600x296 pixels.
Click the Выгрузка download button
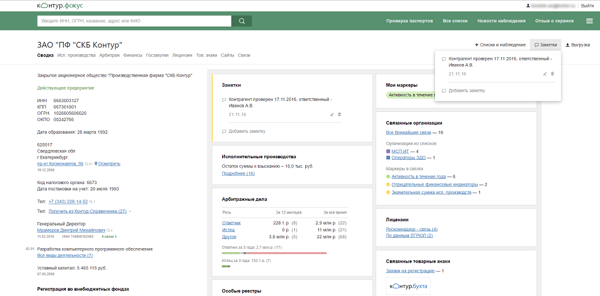[x=577, y=44]
